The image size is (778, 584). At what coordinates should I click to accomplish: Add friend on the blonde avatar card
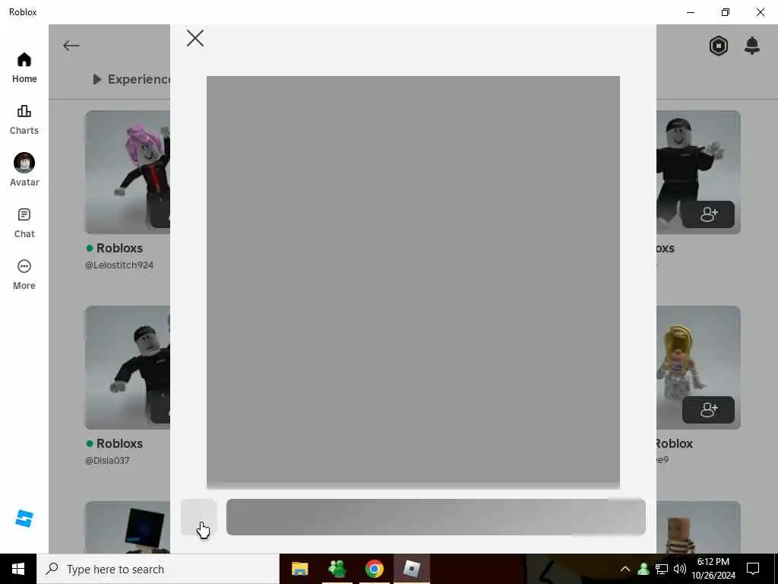pyautogui.click(x=708, y=410)
